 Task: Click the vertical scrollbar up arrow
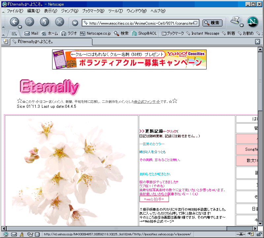point(260,50)
